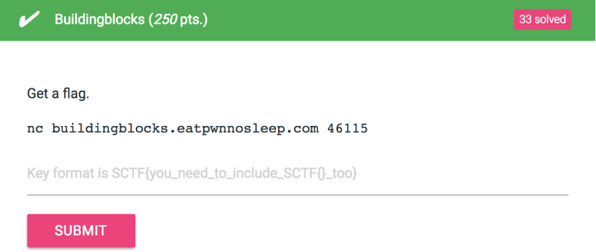Click the "Get a flag." description text
This screenshot has width=596, height=252.
[x=58, y=93]
